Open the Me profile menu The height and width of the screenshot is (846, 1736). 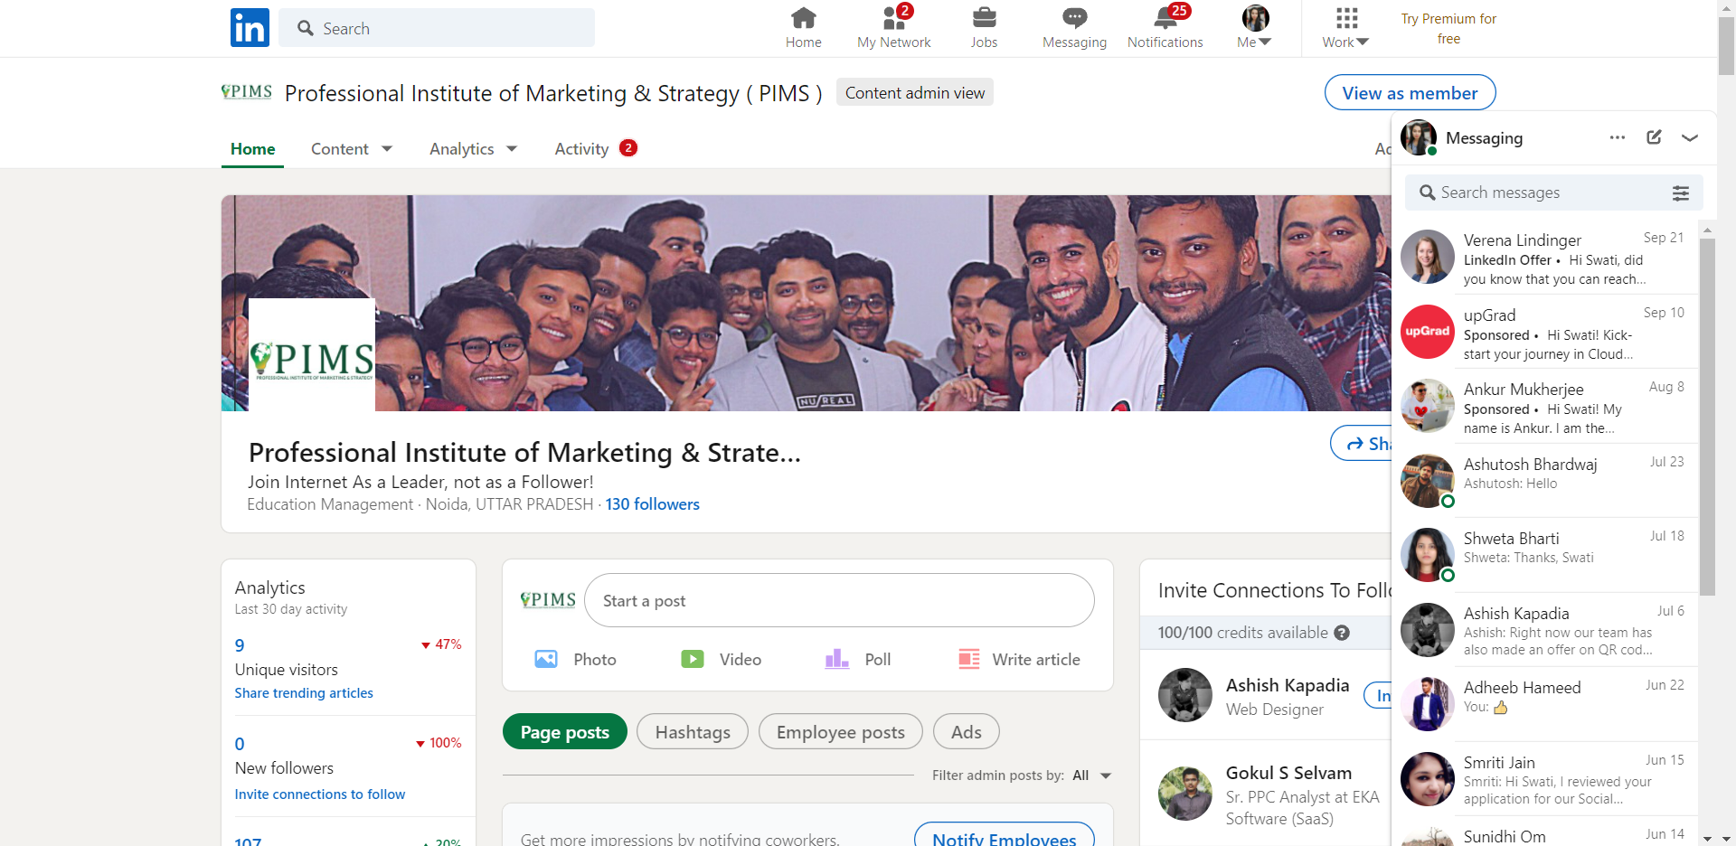coord(1254,28)
